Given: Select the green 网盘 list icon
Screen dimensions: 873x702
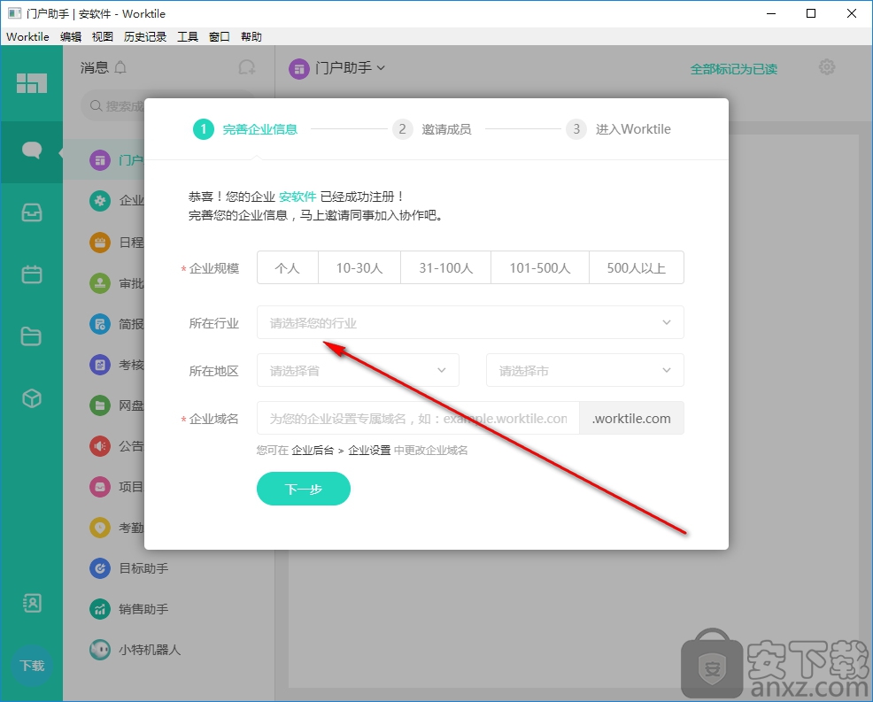Looking at the screenshot, I should [100, 405].
